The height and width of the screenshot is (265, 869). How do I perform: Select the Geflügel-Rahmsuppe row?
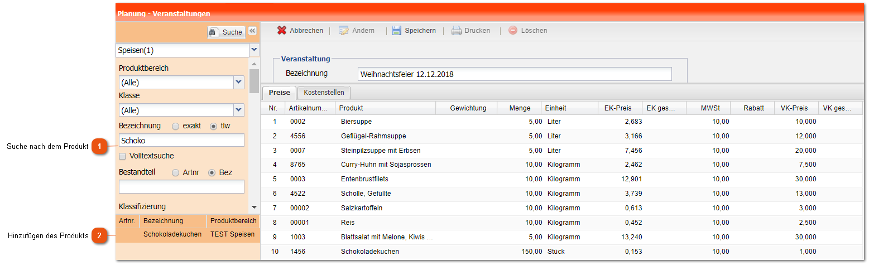pyautogui.click(x=562, y=136)
